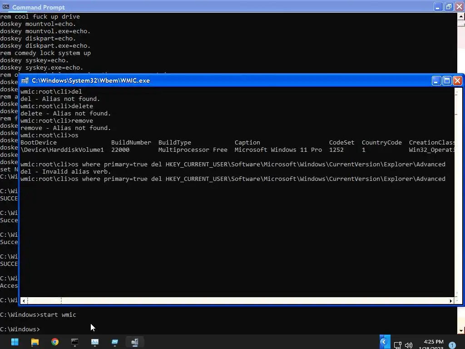Viewport: 465px width, 349px height.
Task: Maximize the WMIC.exe window
Action: coord(447,81)
